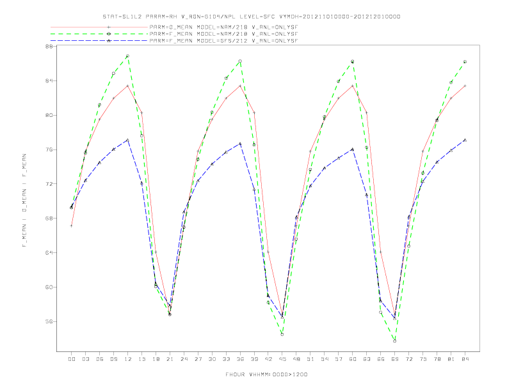Click the 84 forecast hour tick label on x-axis
The height and width of the screenshot is (391, 507).
click(465, 359)
